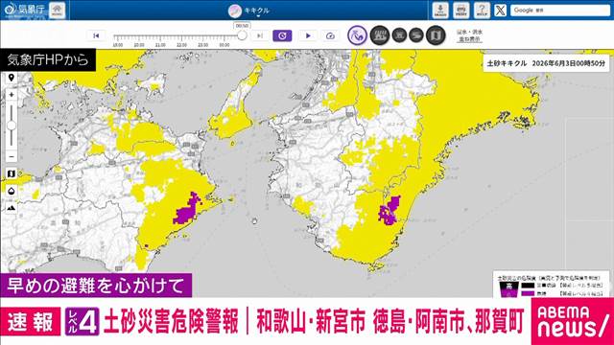Focus the Google search input field
614x345 pixels.
[560, 11]
